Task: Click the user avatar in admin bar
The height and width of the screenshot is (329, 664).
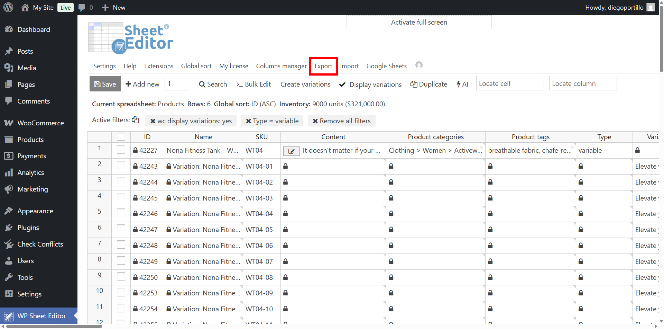Action: [651, 7]
